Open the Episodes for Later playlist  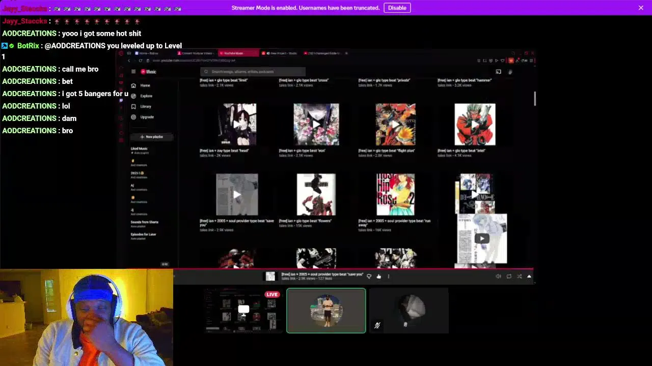click(143, 235)
